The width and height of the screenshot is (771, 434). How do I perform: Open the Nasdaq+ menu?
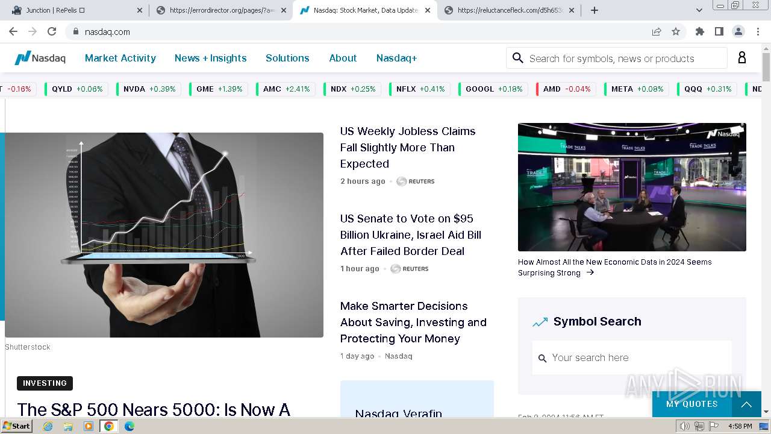coord(397,58)
